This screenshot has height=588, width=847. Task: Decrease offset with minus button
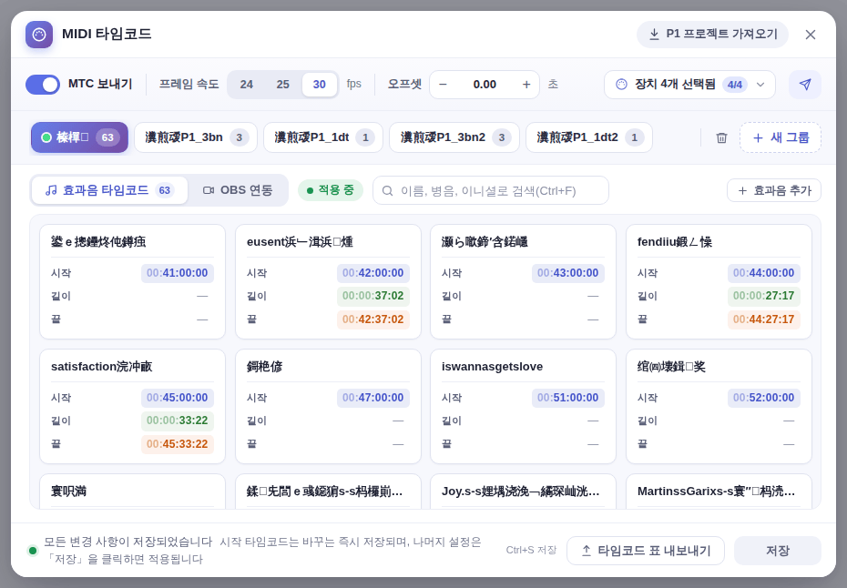point(443,85)
